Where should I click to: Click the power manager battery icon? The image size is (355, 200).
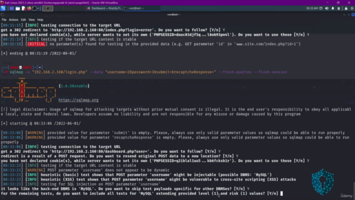[x=339, y=8]
